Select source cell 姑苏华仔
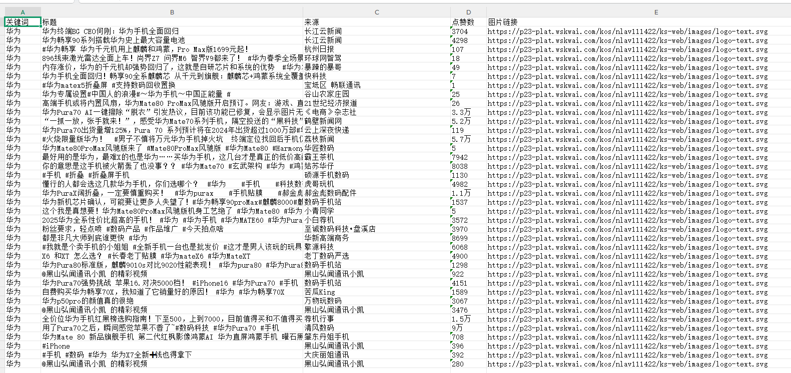Viewport: 791px width, 373px height. pos(377,166)
